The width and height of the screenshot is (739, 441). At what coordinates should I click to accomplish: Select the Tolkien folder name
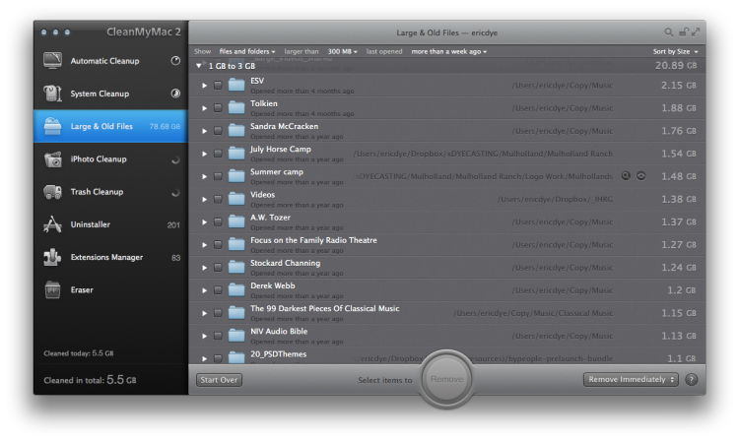click(264, 103)
